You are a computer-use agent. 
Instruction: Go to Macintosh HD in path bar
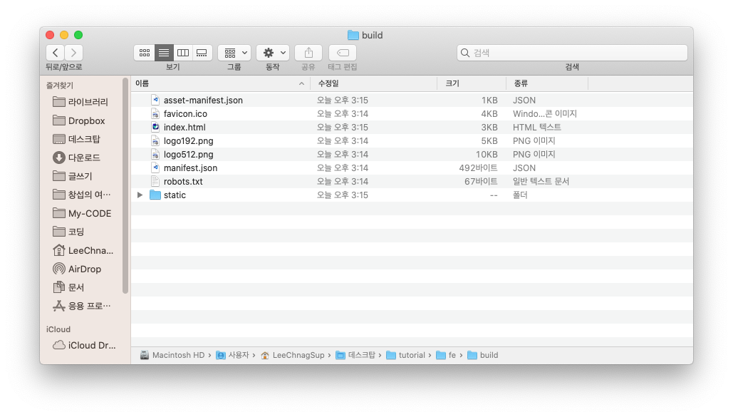172,355
